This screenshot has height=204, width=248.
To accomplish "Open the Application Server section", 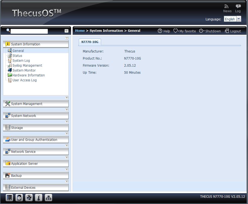I will pos(36,164).
